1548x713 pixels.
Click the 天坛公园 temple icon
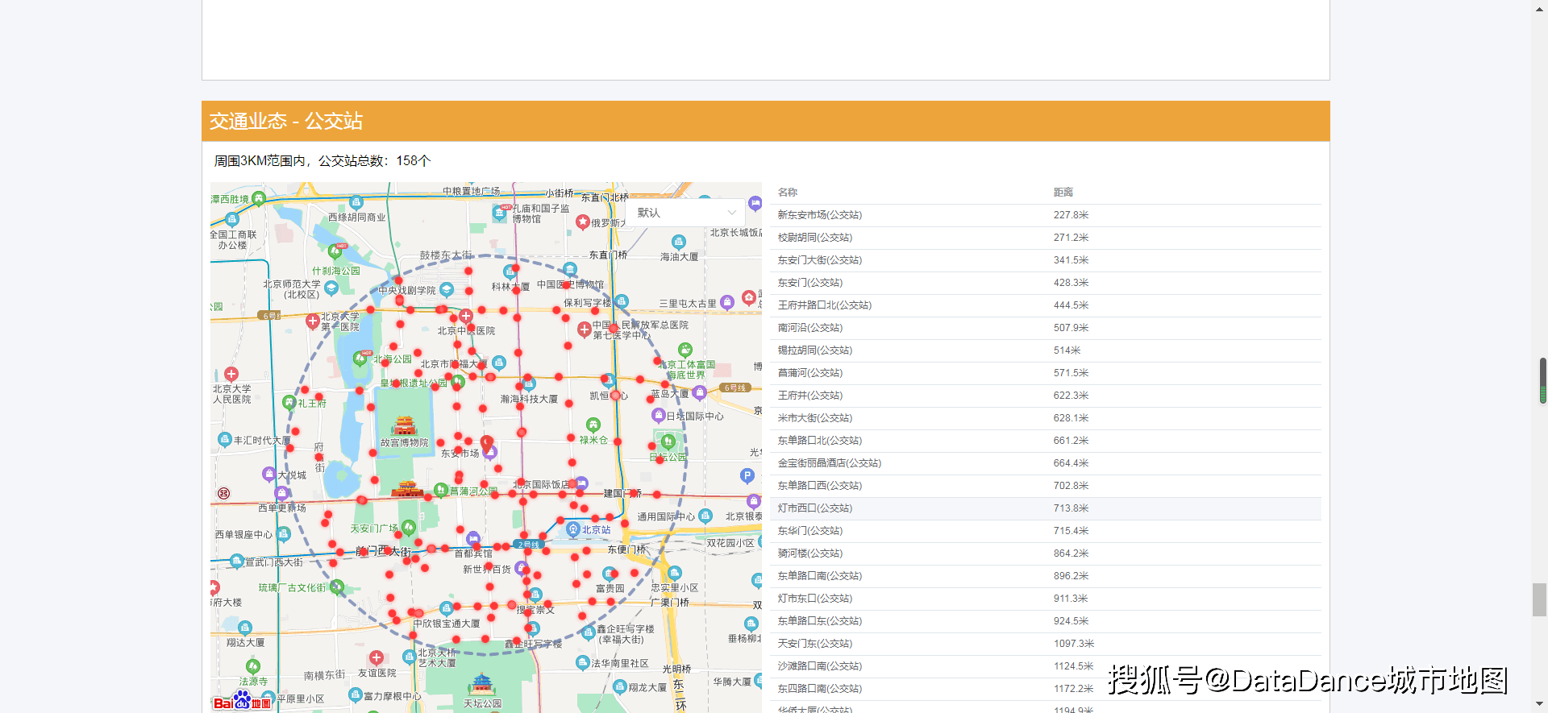(482, 685)
